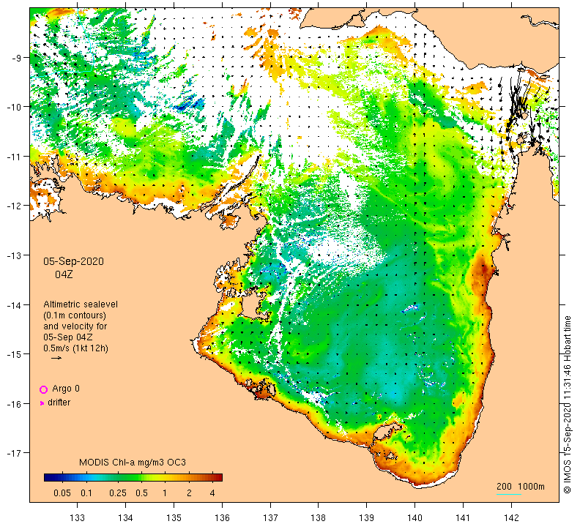Click the 'Altimetric sealevel' text line
580x524 pixels.
81,304
